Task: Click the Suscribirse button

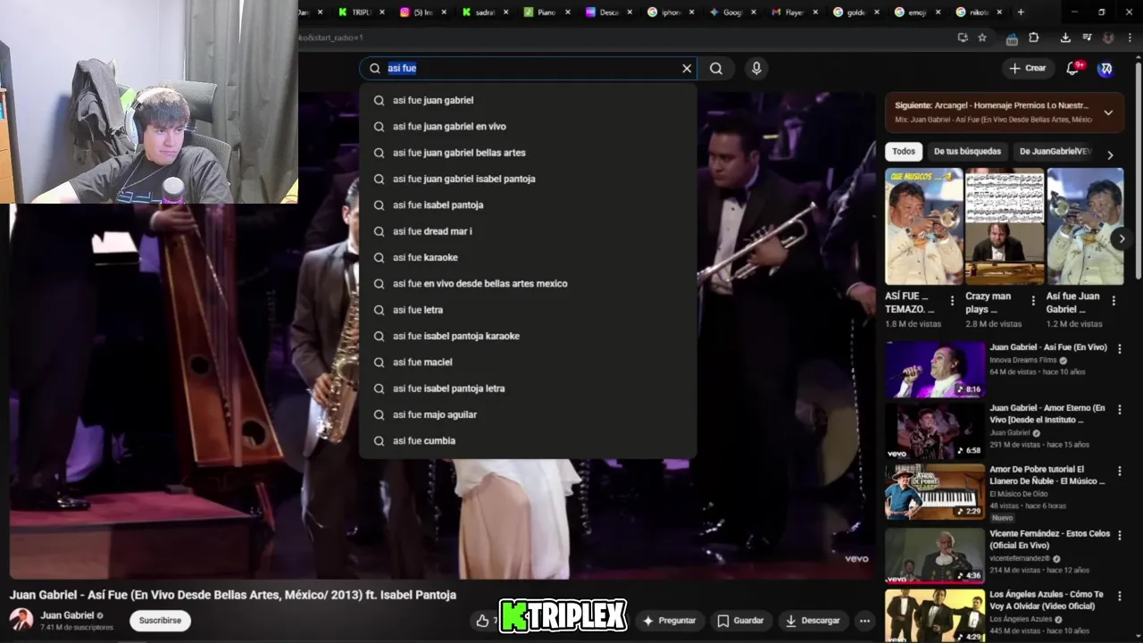Action: click(160, 620)
